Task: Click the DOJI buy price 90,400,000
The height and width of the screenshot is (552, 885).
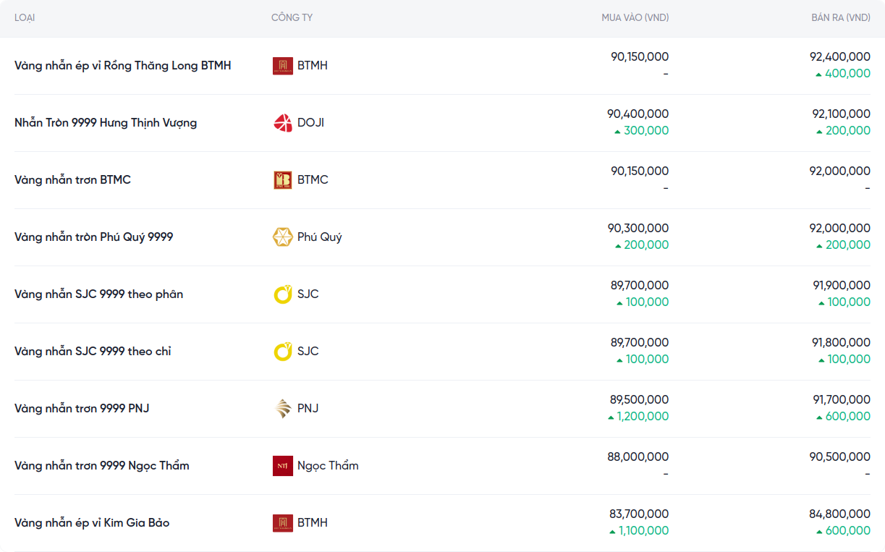Action: 638,114
